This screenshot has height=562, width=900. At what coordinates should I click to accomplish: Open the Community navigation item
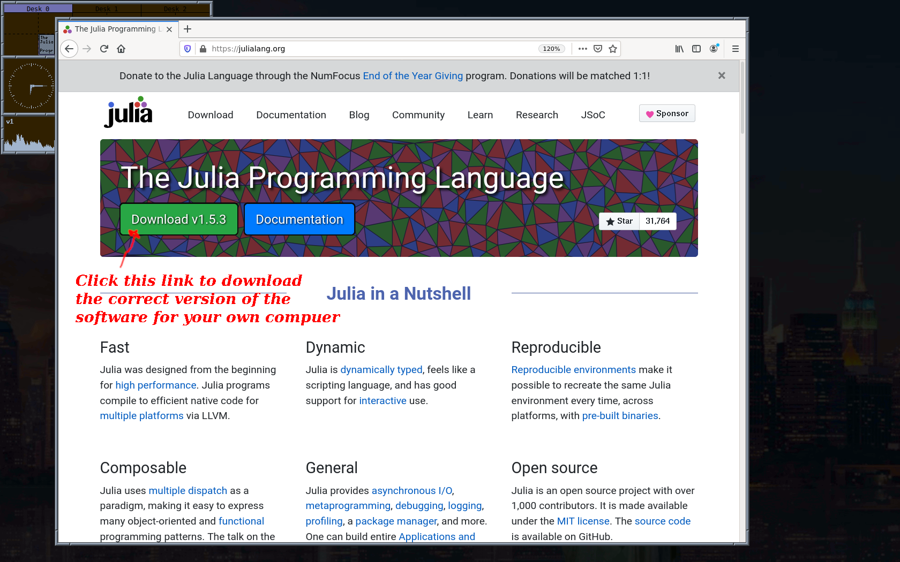tap(418, 115)
